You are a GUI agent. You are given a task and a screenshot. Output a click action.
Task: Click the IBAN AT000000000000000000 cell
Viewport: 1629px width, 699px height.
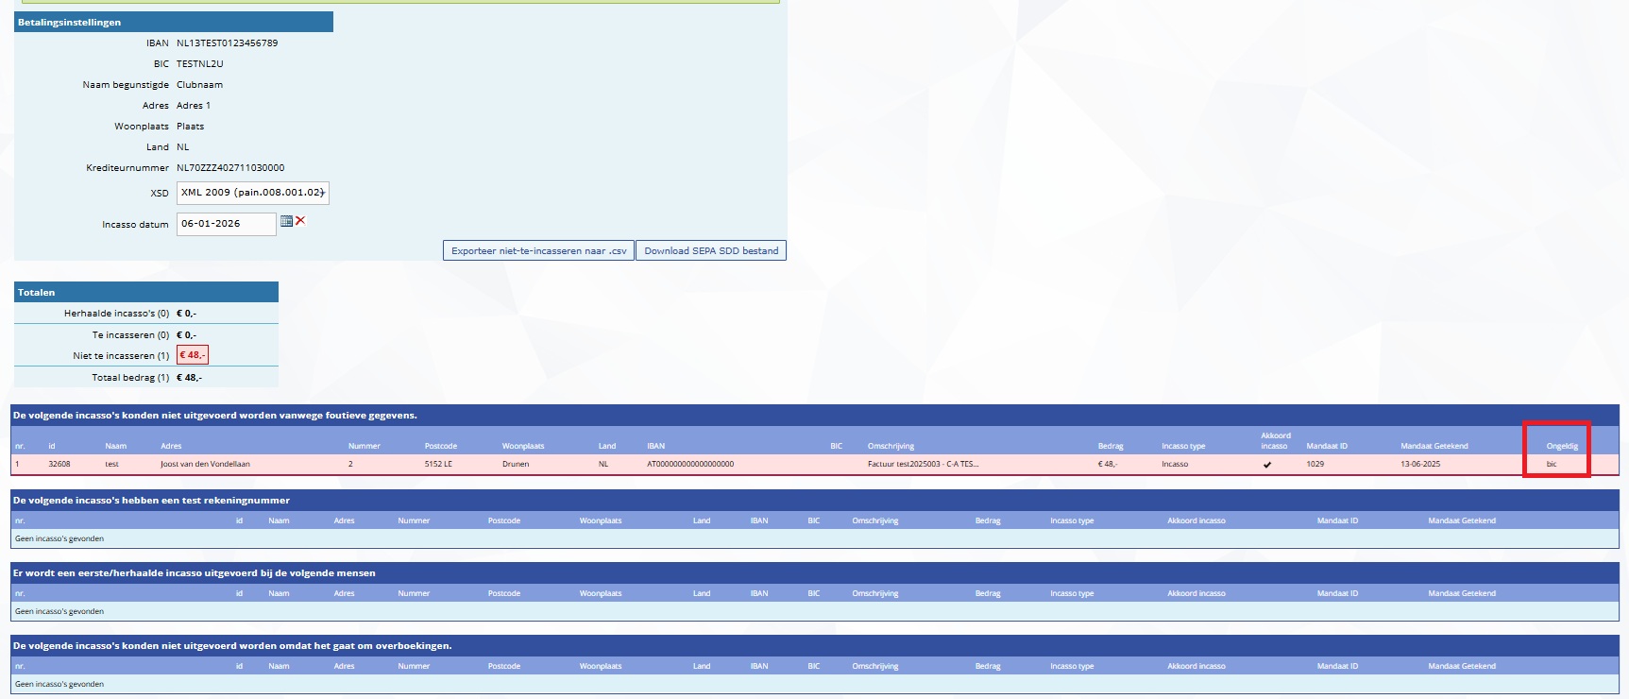[x=689, y=465]
